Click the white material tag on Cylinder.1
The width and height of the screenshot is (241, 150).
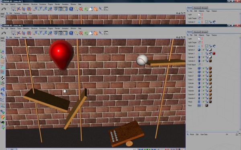click(210, 57)
